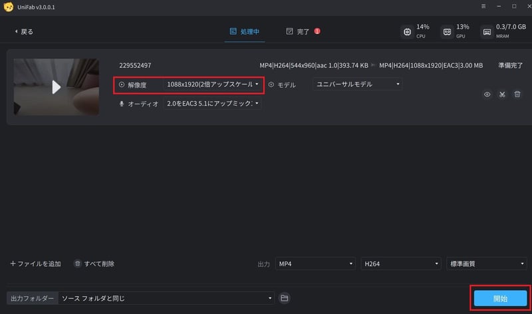Play the video thumbnail preview
Viewport: 532px width, 314px height.
click(x=57, y=86)
